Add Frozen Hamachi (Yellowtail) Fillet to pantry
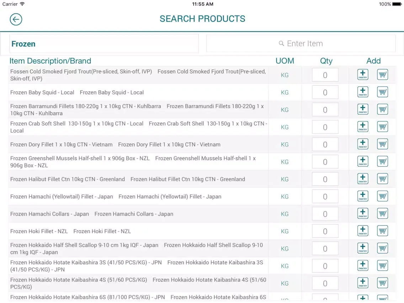Image resolution: width=404 pixels, height=303 pixels. (363, 196)
